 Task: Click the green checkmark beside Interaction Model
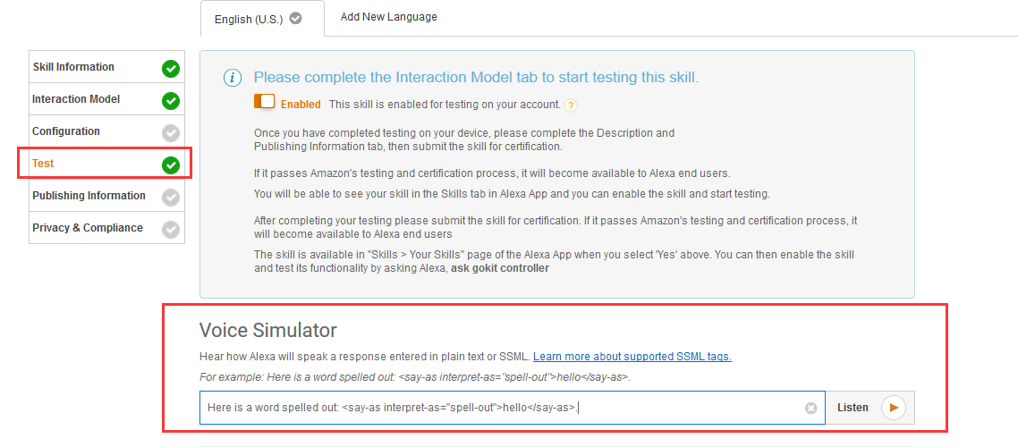(x=171, y=100)
